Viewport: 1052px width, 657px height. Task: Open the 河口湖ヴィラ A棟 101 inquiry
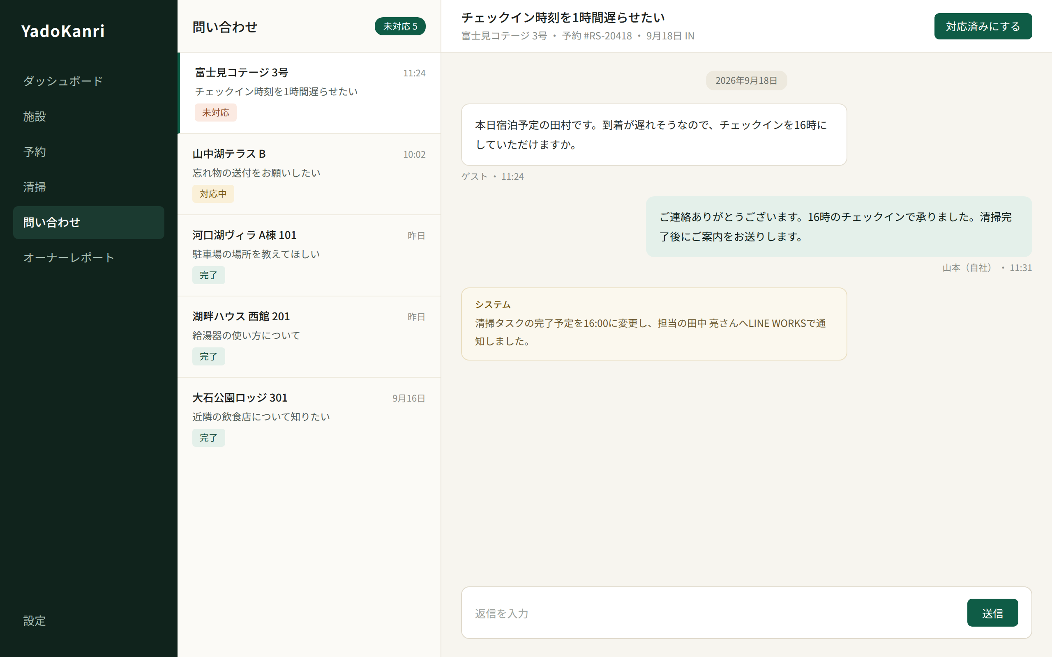309,255
